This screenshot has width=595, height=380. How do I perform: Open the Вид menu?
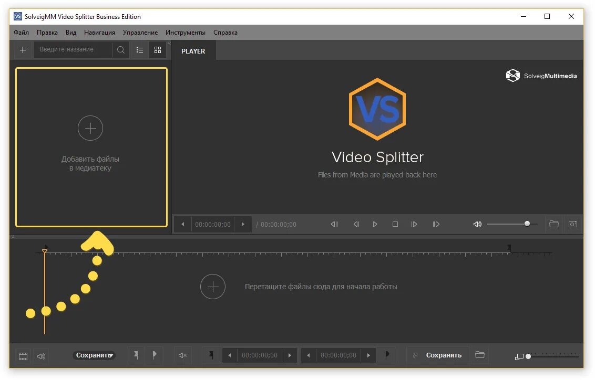click(71, 33)
